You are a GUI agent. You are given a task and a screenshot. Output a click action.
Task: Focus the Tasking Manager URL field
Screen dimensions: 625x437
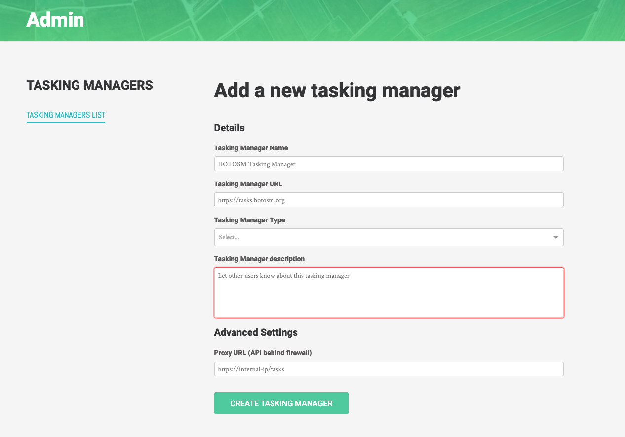tap(389, 200)
